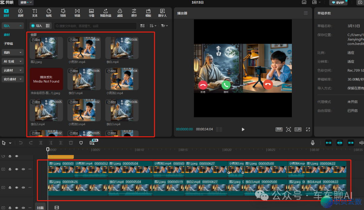Open the 音频 audio panel
Screen dimensions: 364x210
(x=21, y=13)
